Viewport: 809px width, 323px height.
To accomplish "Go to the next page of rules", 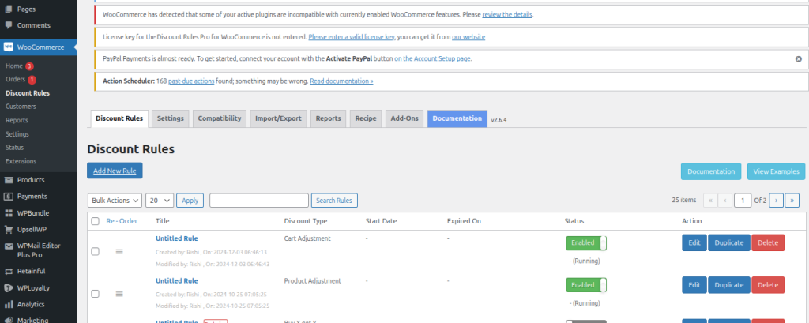I will click(776, 201).
